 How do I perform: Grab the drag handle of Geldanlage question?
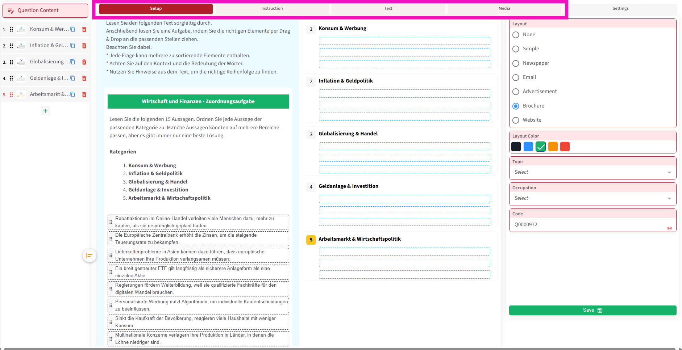[x=11, y=78]
